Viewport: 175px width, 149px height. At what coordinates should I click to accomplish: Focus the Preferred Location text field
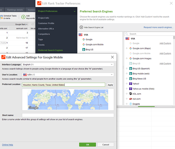[63, 85]
